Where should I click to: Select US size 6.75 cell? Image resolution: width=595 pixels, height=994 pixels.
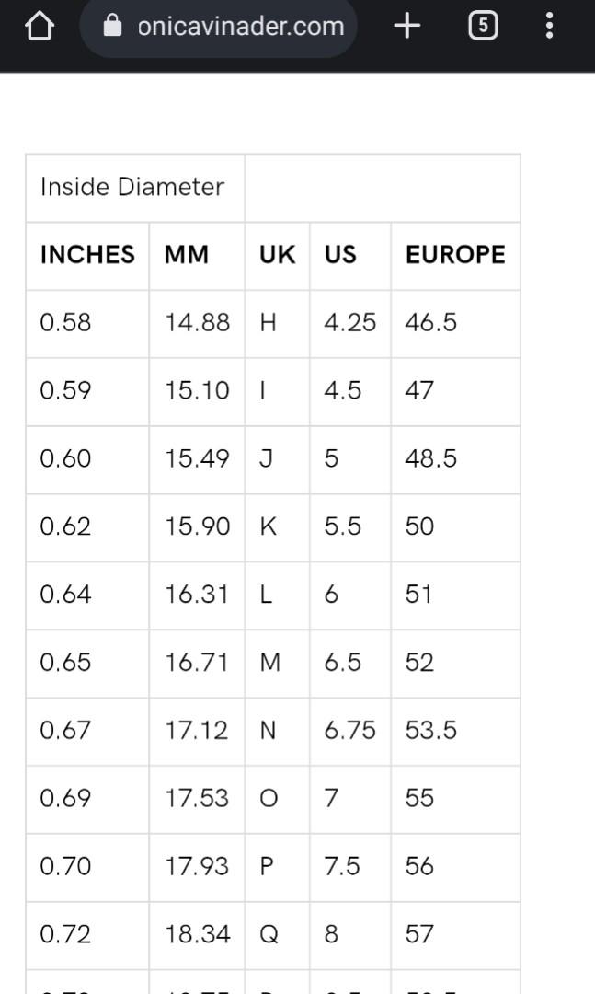(349, 731)
